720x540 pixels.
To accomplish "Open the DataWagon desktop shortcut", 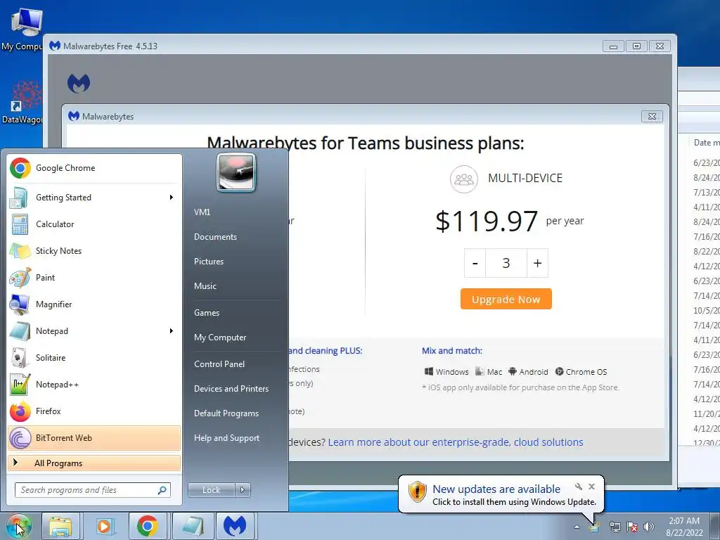I will [x=23, y=102].
